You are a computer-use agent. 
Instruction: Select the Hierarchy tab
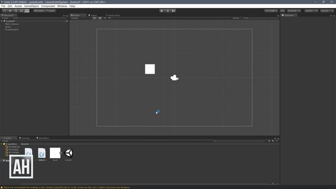pyautogui.click(x=8, y=15)
